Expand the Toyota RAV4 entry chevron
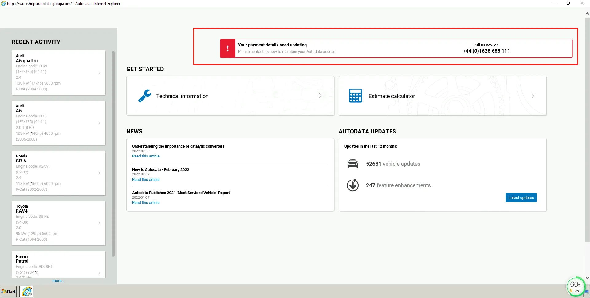590x298 pixels. coord(99,223)
